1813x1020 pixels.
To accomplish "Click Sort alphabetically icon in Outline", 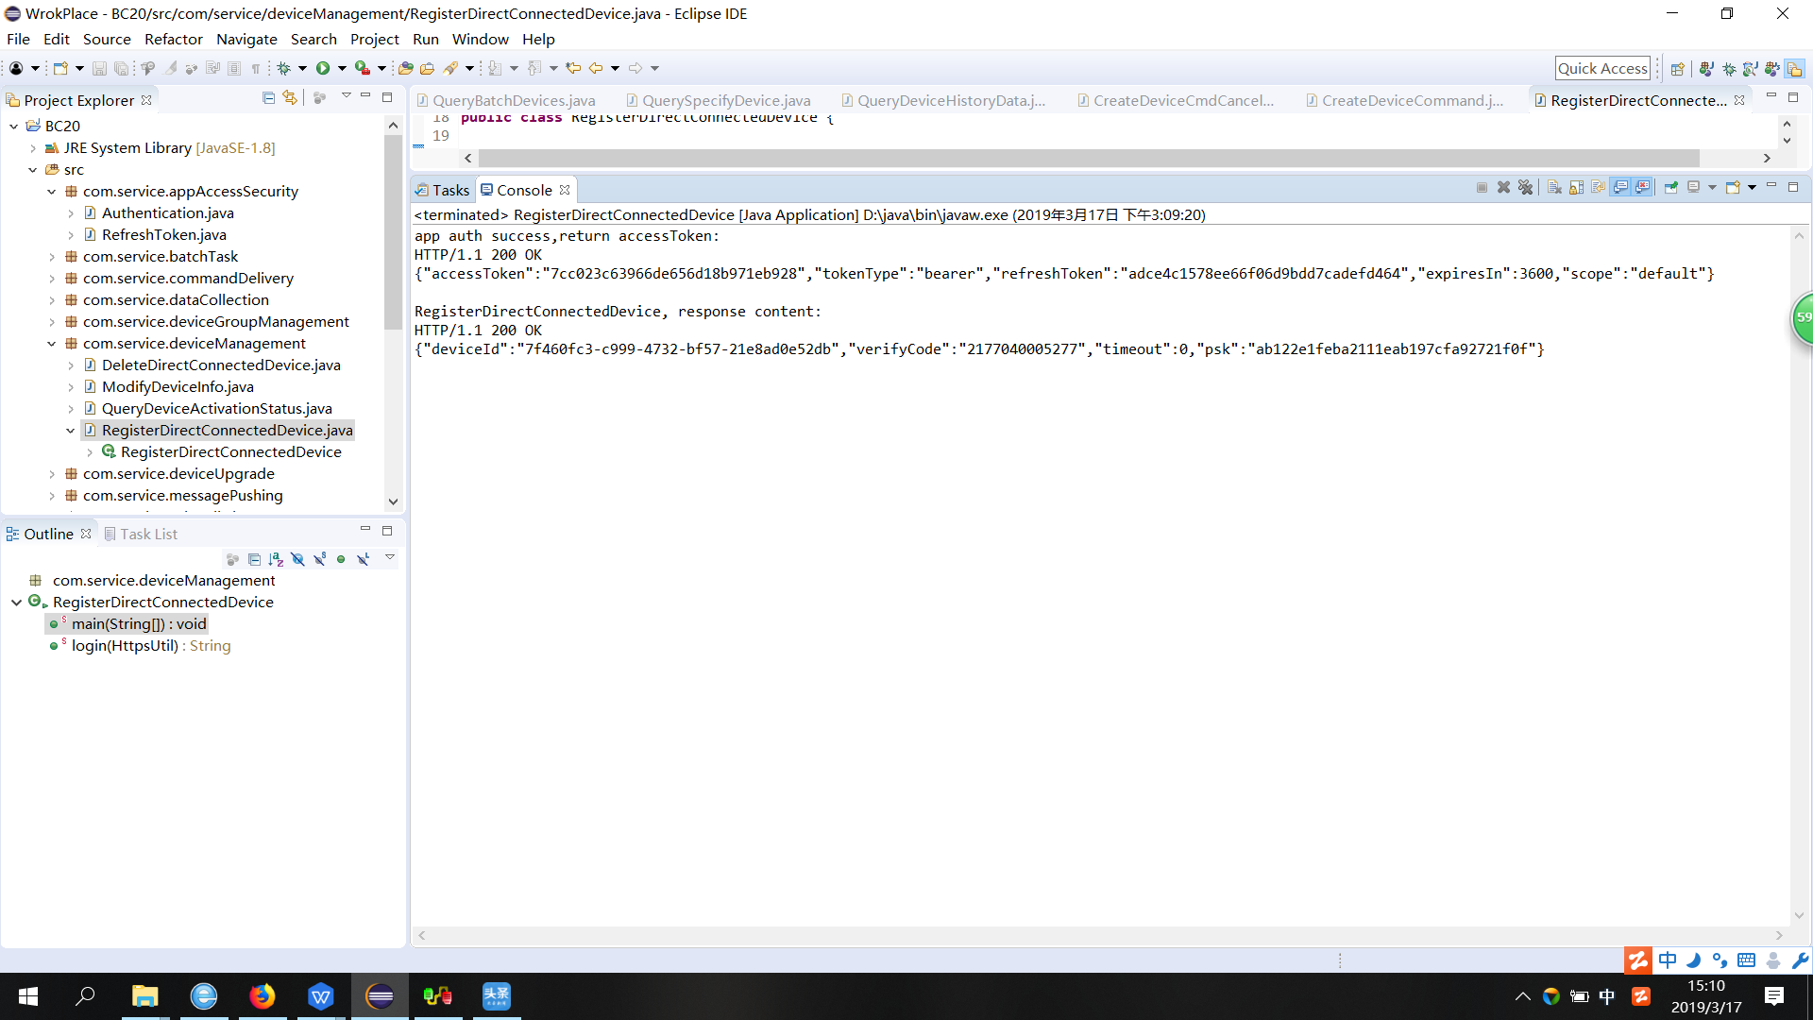I will point(276,559).
